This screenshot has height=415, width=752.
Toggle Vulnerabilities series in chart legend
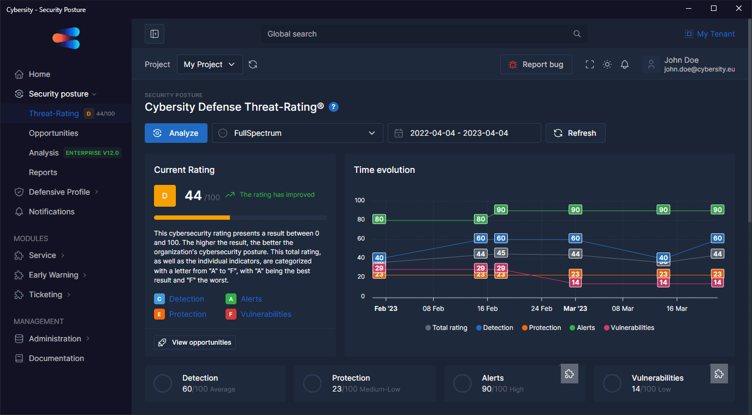(629, 328)
